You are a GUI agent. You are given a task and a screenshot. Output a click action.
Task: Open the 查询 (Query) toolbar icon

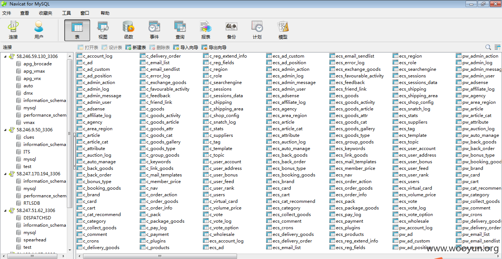click(180, 30)
